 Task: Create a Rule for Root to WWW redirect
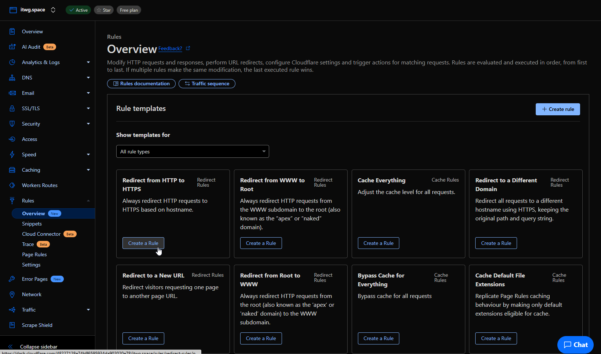261,338
